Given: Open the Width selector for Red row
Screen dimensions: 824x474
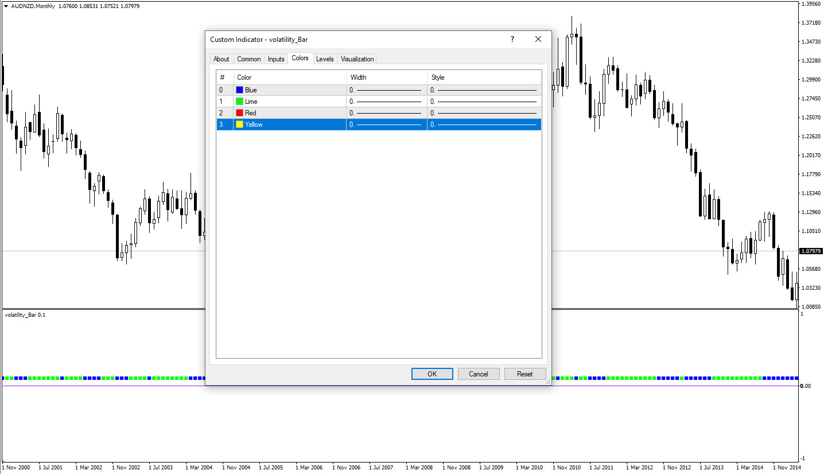Looking at the screenshot, I should 386,113.
